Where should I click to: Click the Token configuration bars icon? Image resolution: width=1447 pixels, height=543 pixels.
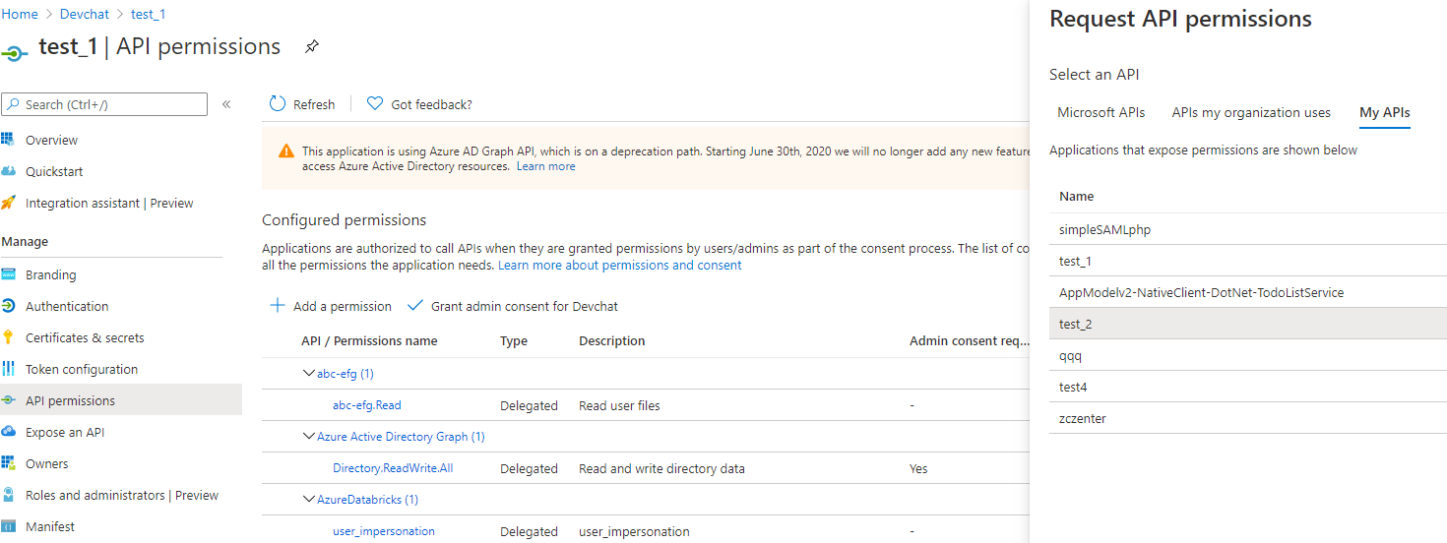(8, 369)
